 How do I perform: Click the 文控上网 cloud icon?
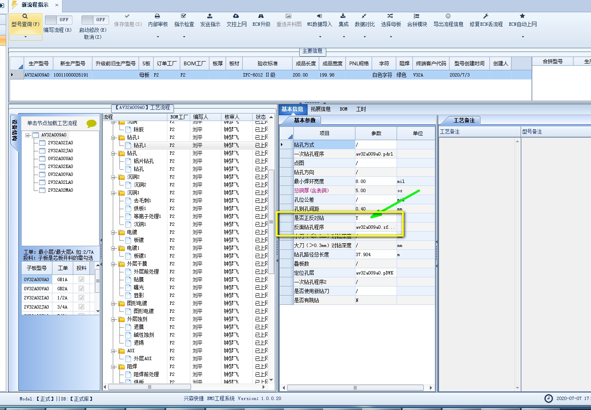coord(236,16)
